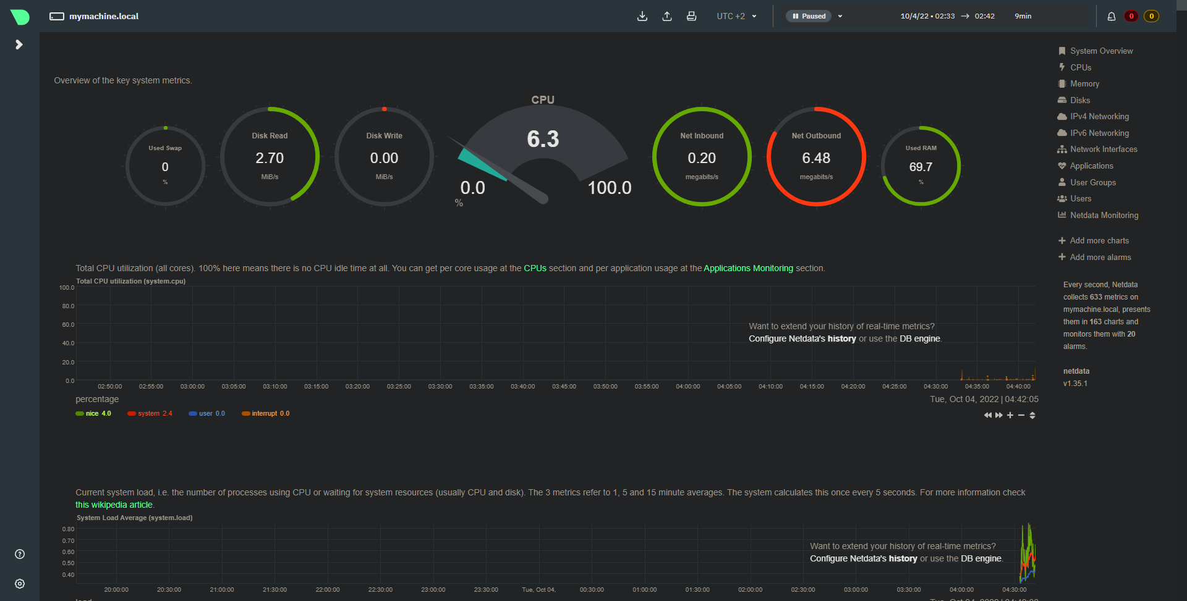1187x601 pixels.
Task: Expand the left sidebar chevron
Action: 19,44
